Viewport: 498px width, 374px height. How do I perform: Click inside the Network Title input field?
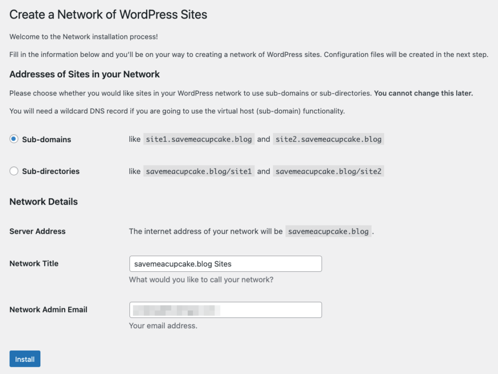point(225,263)
